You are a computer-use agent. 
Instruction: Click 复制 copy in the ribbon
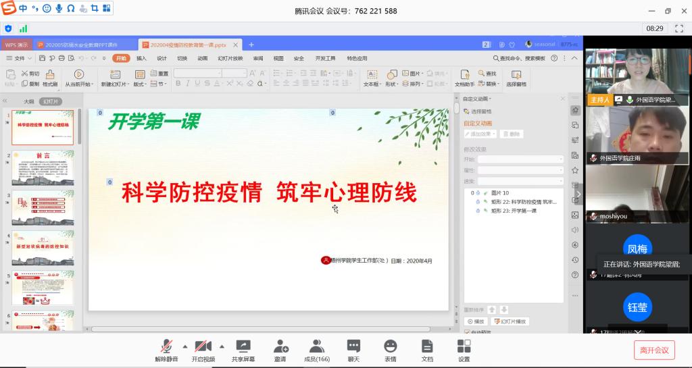click(30, 84)
